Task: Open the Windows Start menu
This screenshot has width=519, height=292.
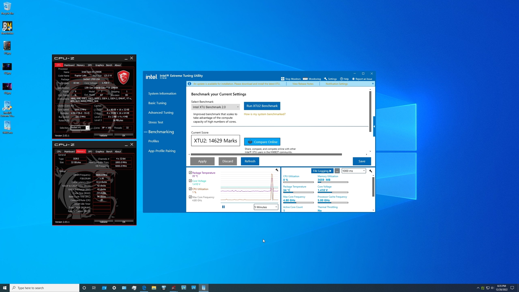Action: point(5,288)
